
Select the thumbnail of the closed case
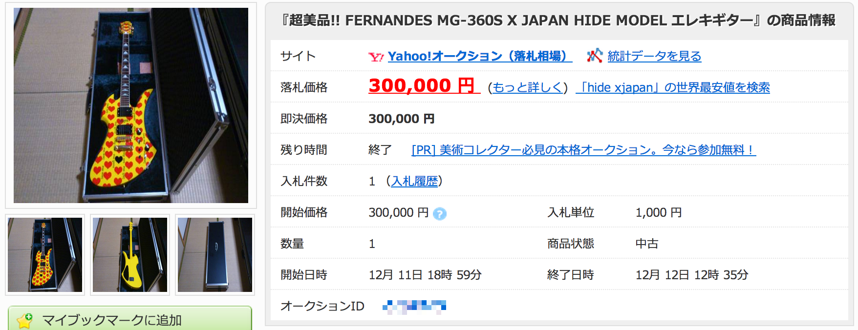click(215, 255)
